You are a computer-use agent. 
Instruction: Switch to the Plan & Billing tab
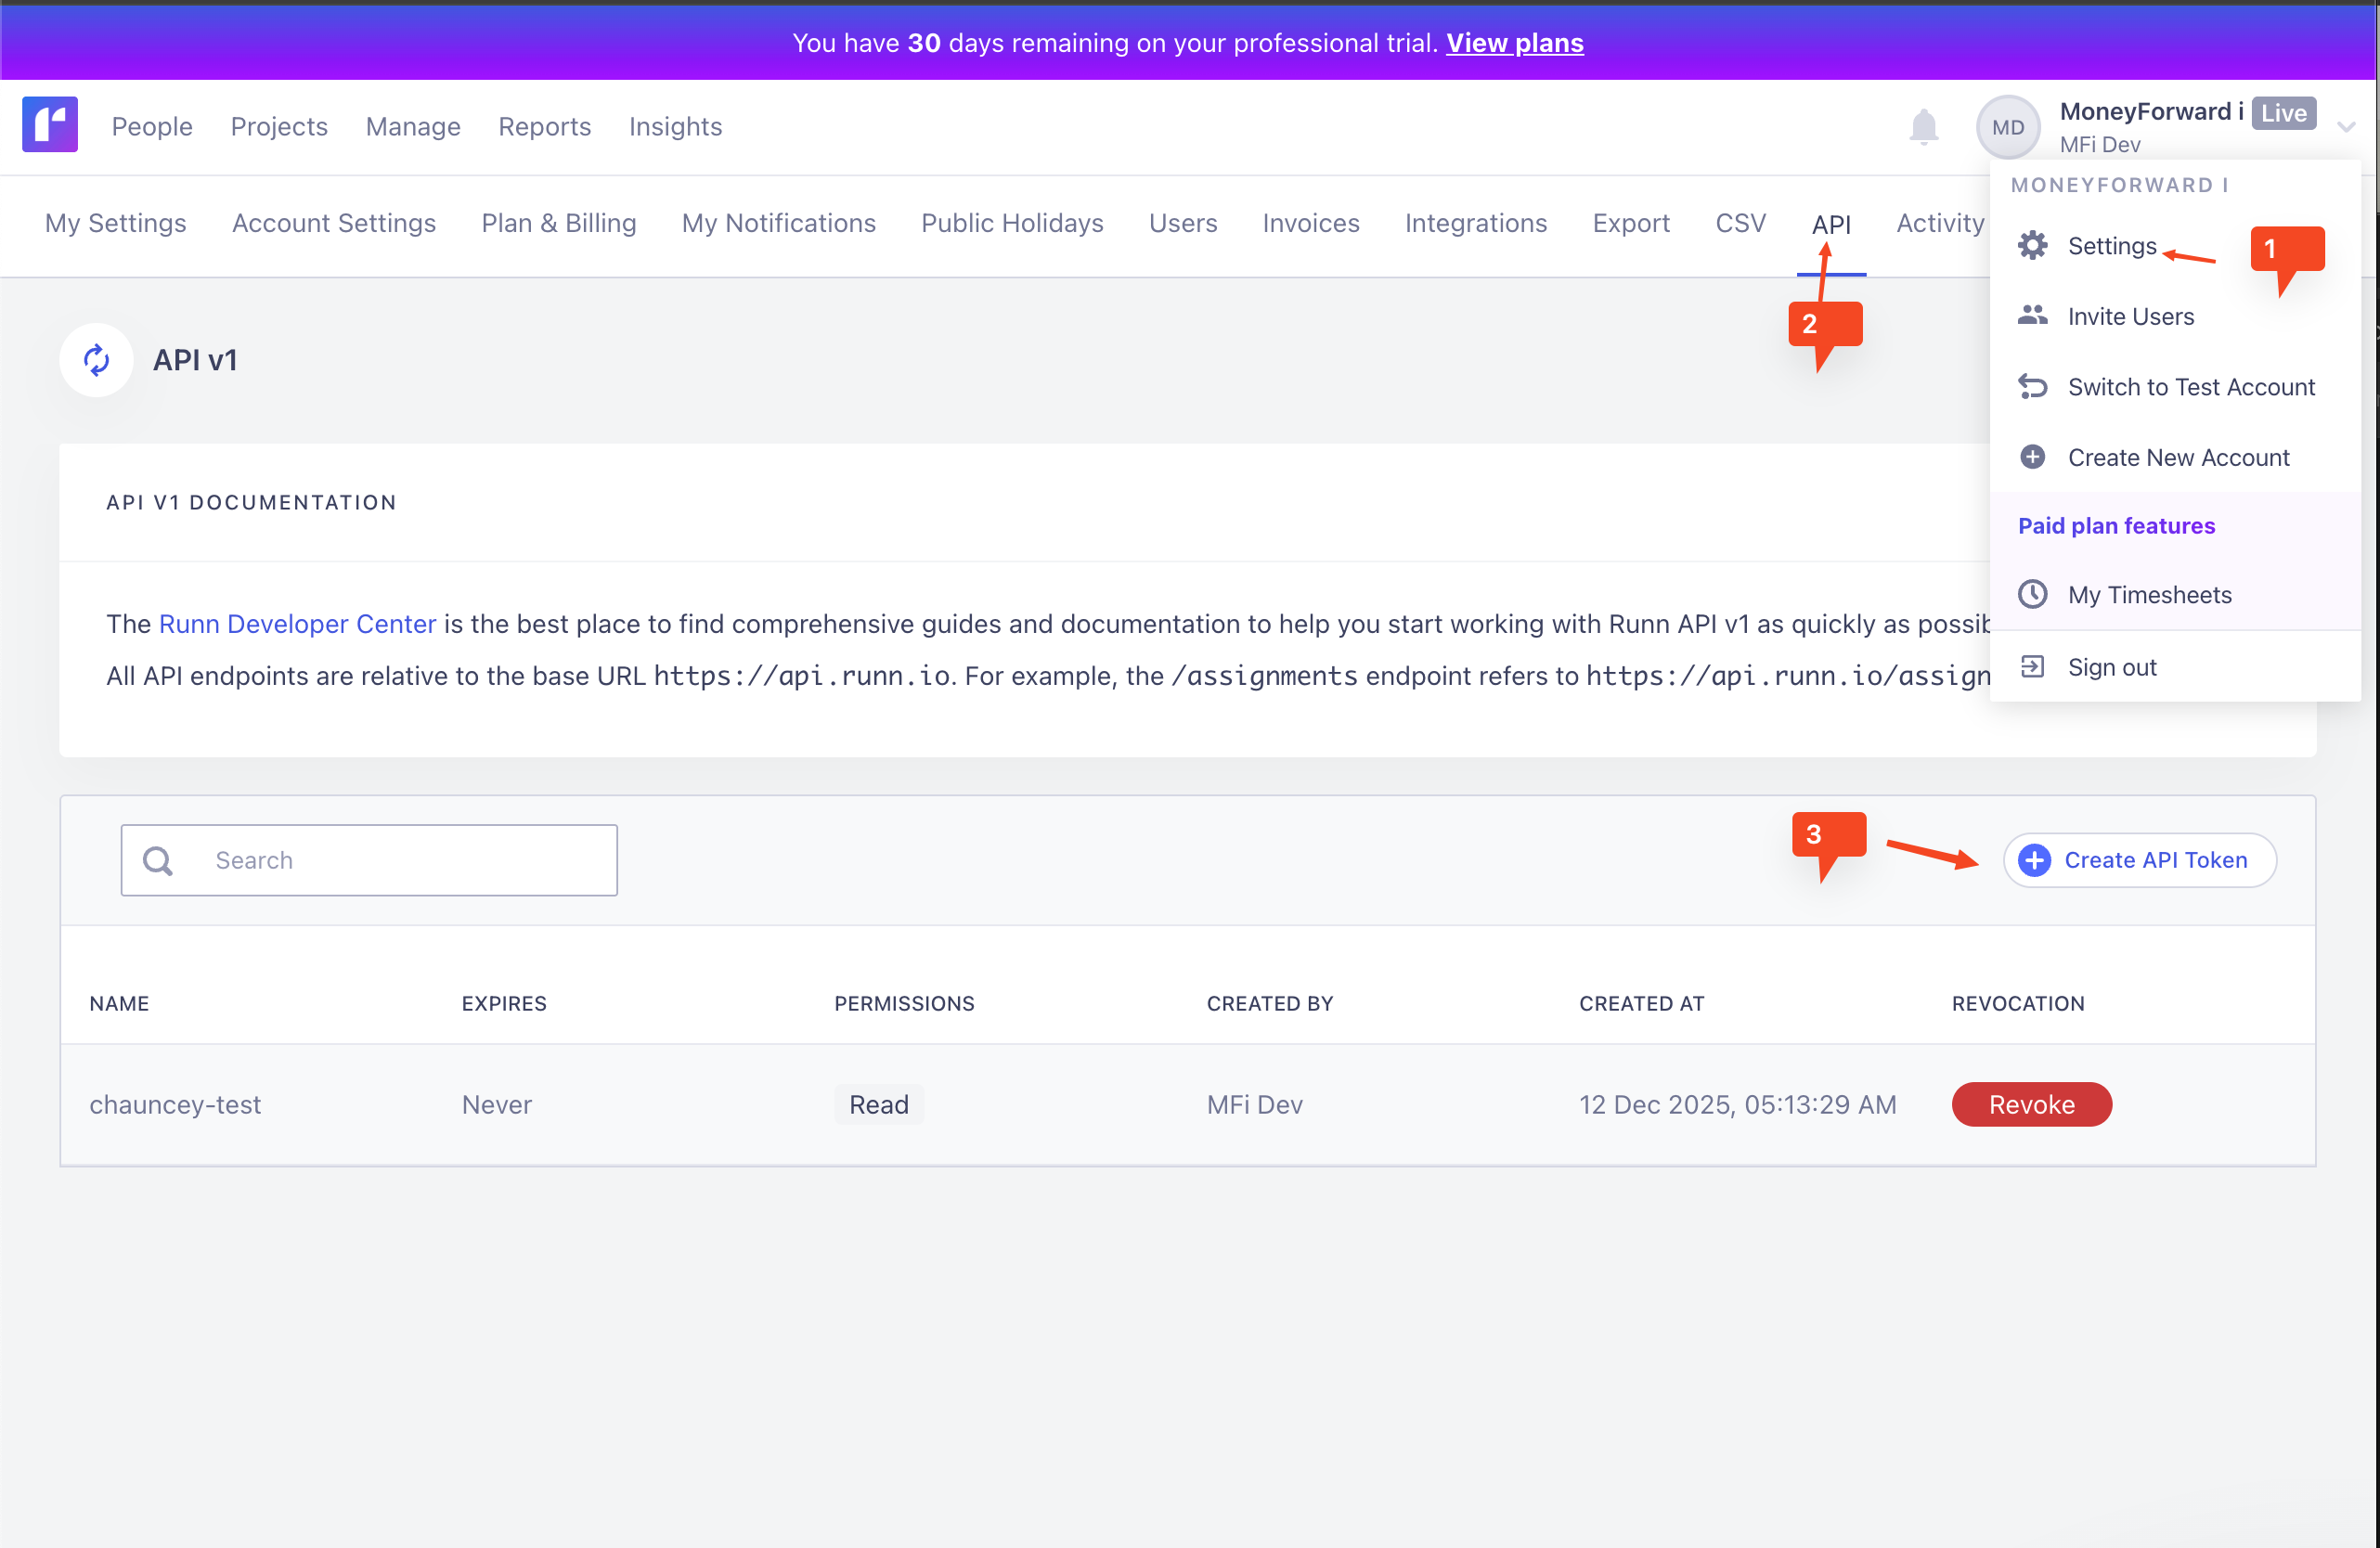(x=558, y=223)
